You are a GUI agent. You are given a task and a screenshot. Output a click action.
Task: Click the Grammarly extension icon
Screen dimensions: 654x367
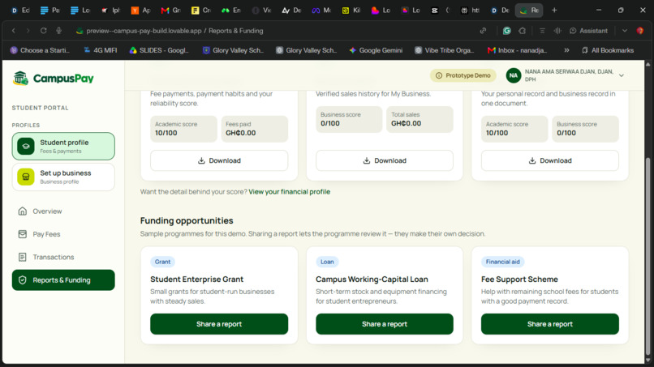point(507,31)
